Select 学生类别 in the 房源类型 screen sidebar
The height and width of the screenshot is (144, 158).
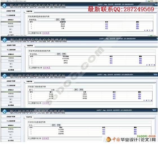pyautogui.click(x=11, y=26)
